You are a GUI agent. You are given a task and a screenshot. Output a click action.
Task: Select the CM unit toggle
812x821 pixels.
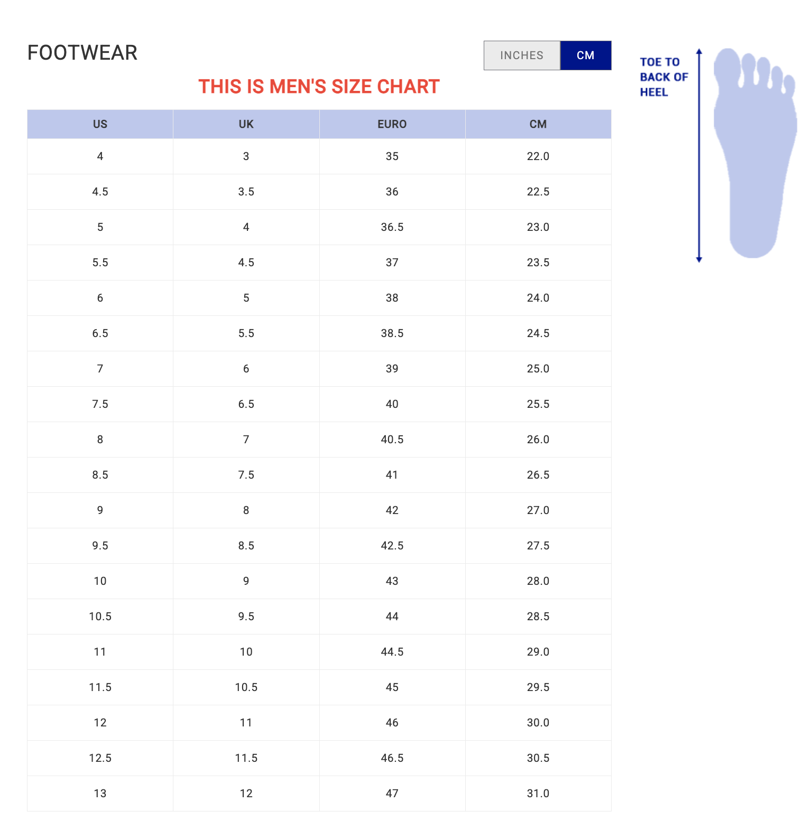click(x=585, y=55)
